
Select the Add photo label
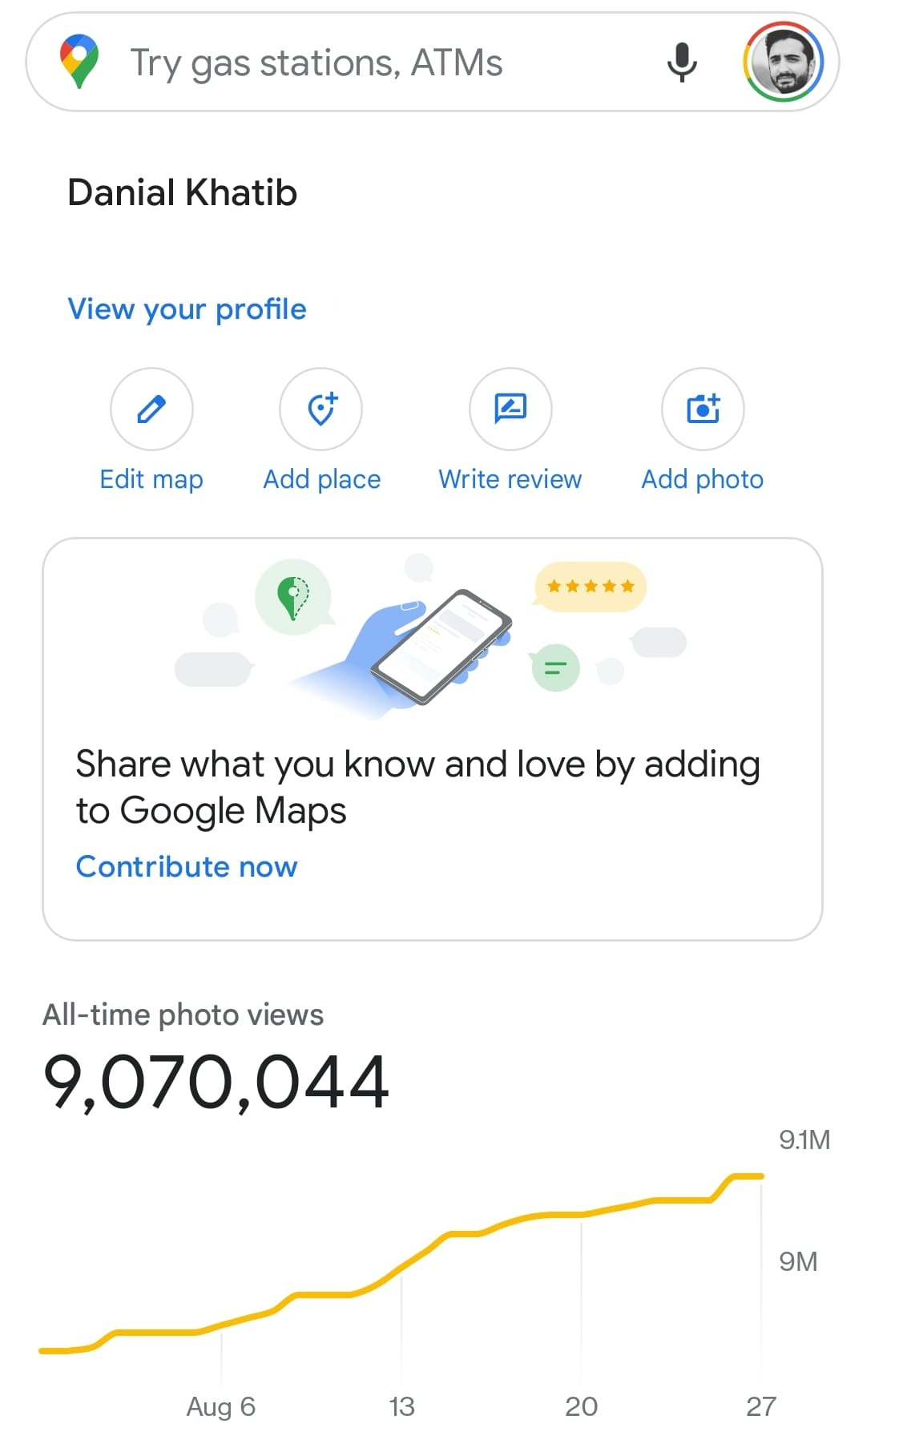703,479
